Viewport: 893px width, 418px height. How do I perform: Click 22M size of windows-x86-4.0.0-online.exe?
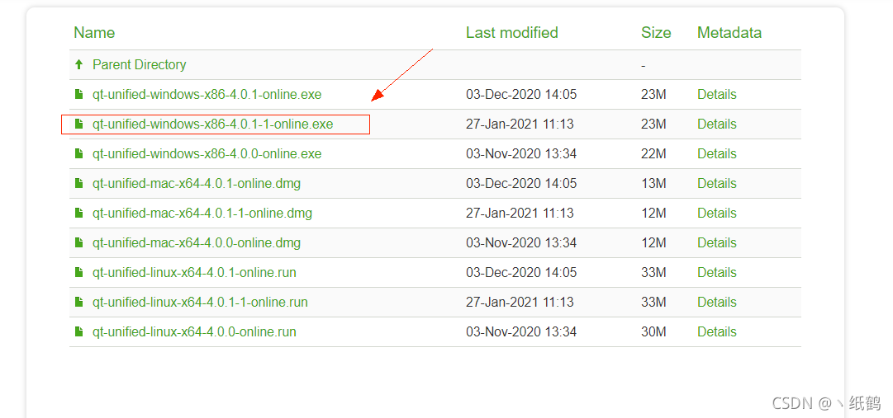(x=653, y=153)
